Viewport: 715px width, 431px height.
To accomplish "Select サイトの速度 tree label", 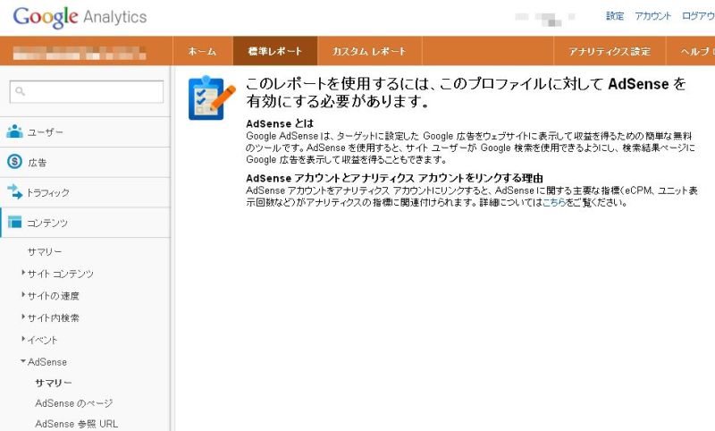I will click(53, 296).
